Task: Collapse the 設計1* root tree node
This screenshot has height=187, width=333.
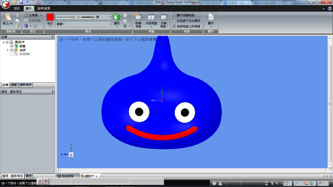Action: (3, 42)
